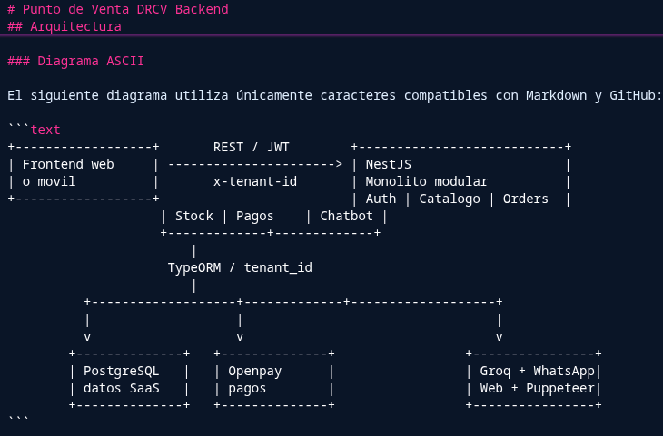Click the 'Orders' module name
The height and width of the screenshot is (436, 663).
click(x=526, y=199)
